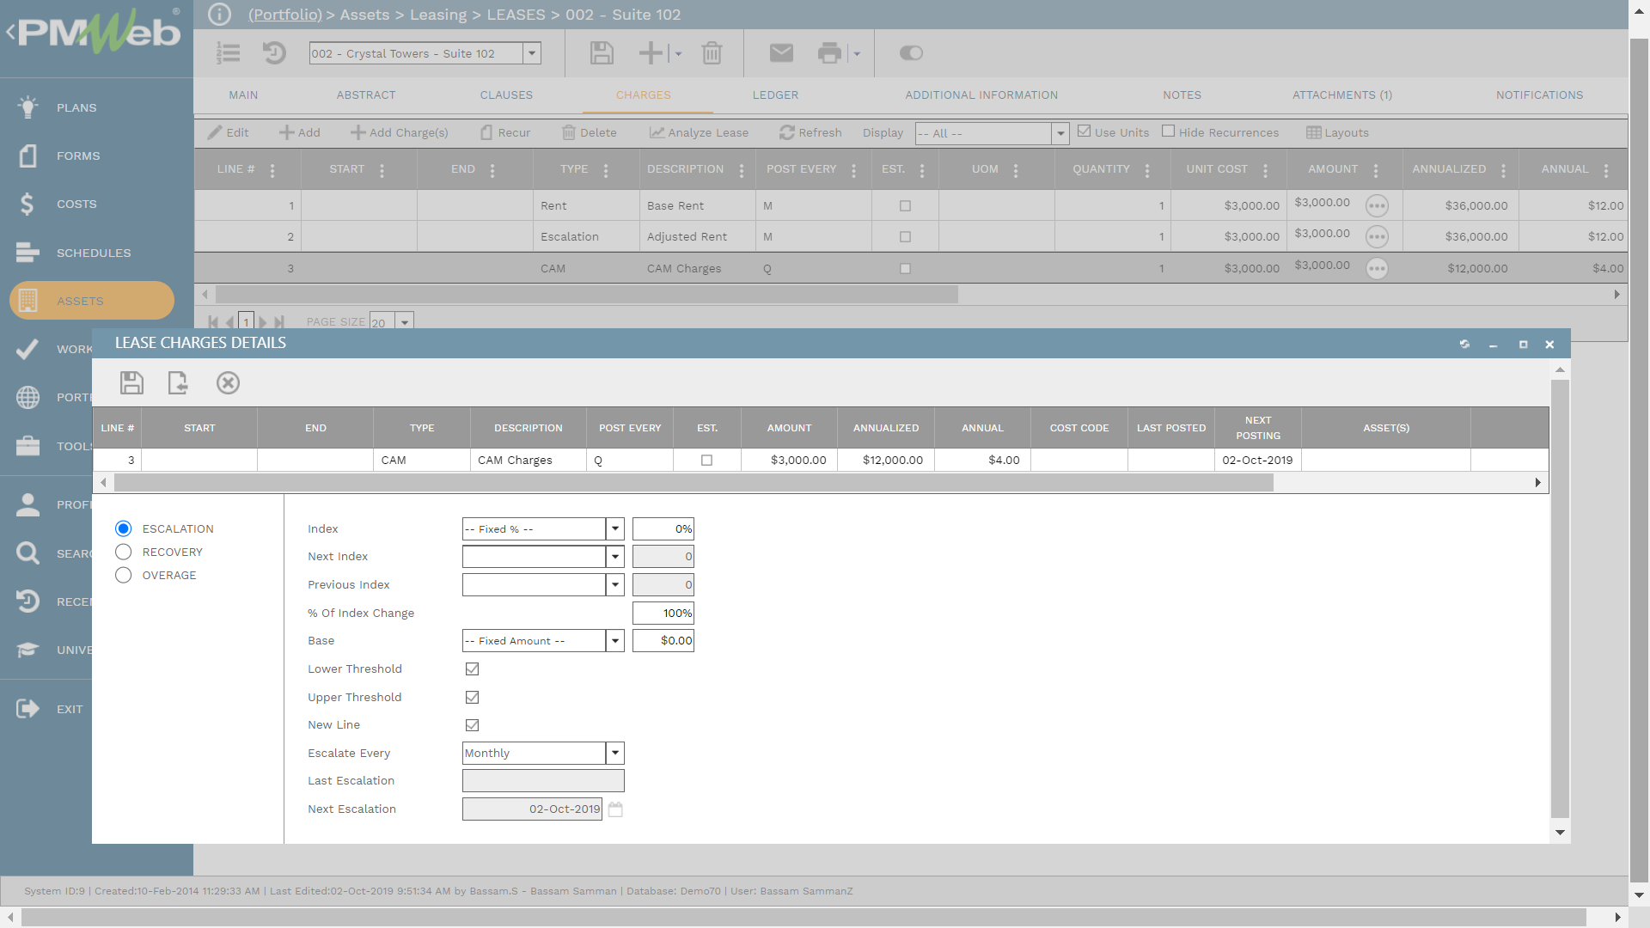Click the envelope email icon

click(781, 53)
